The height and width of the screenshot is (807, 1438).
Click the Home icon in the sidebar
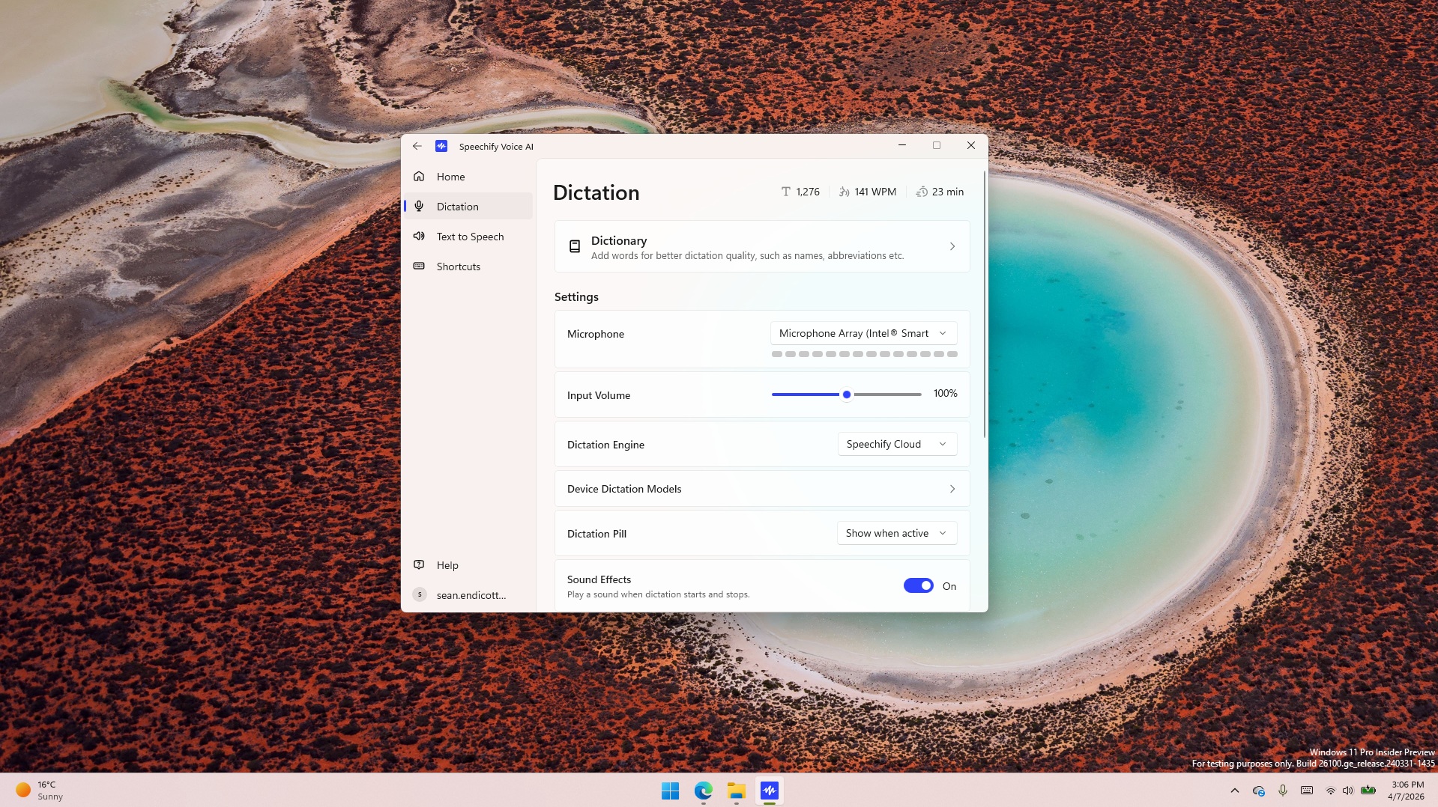click(x=419, y=176)
